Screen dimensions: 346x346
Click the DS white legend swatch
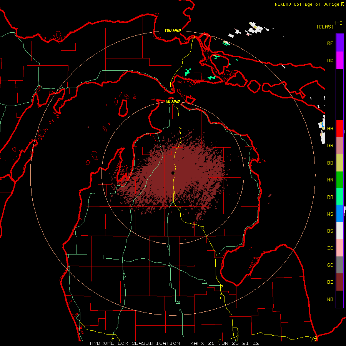339,231
